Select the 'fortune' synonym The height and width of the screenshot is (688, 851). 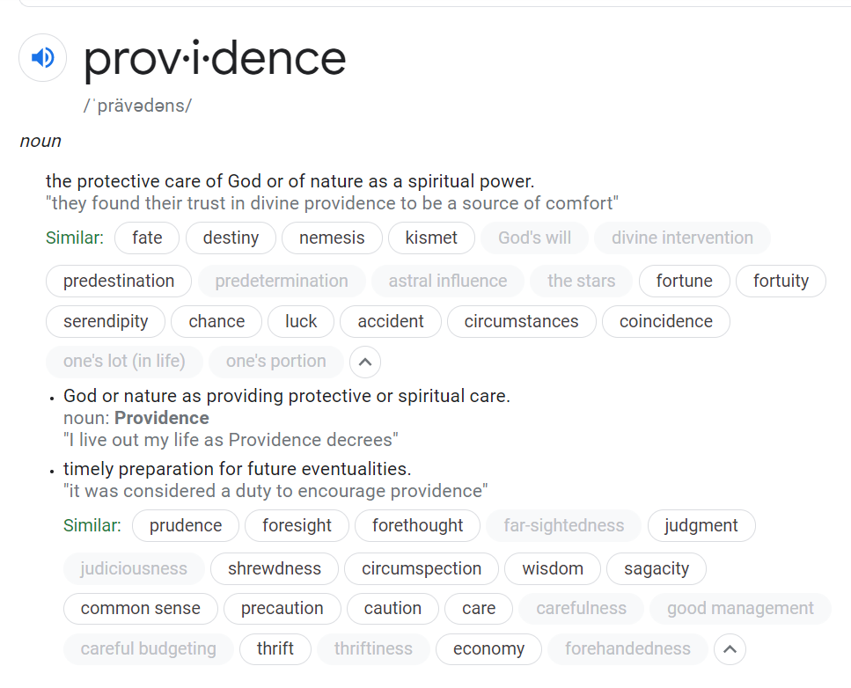point(685,281)
